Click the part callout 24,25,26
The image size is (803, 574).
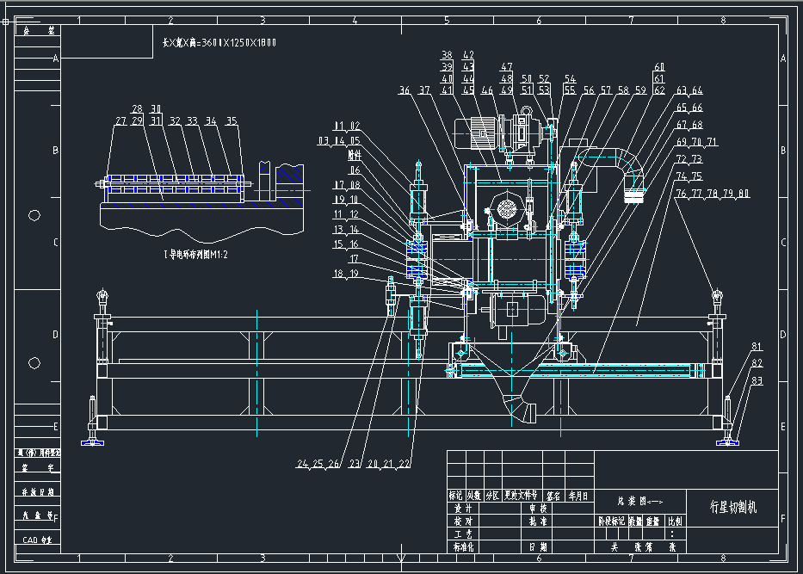point(317,463)
